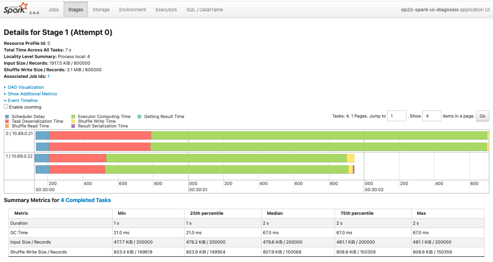Enable zooming checkbox
493x262 pixels.
6,107
